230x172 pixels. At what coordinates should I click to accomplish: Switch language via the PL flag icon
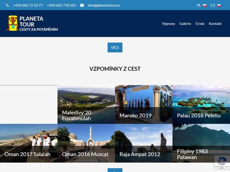tap(205, 5)
